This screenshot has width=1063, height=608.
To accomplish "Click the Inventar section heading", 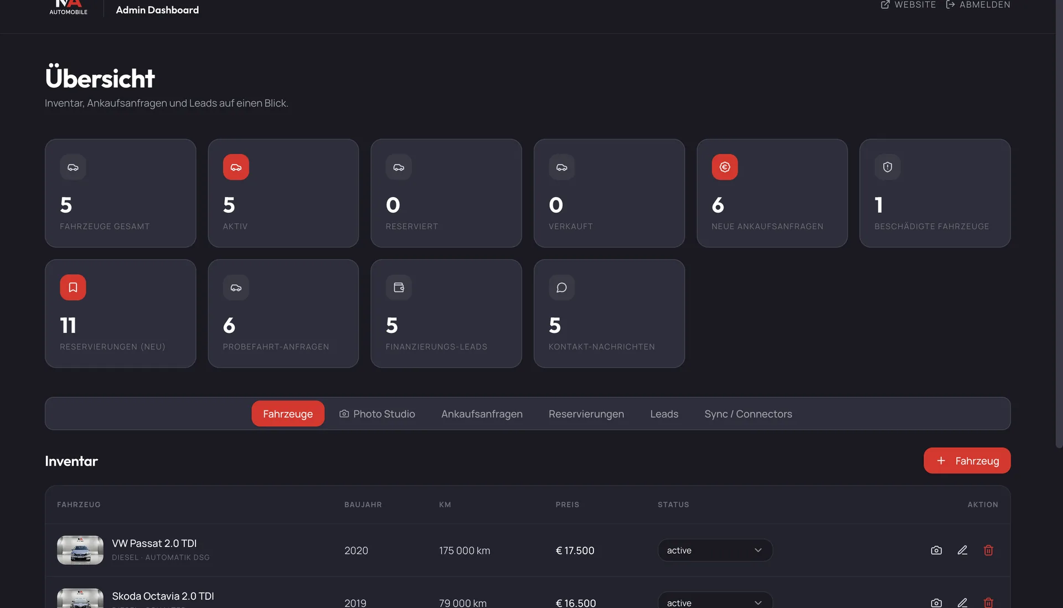I will click(71, 461).
